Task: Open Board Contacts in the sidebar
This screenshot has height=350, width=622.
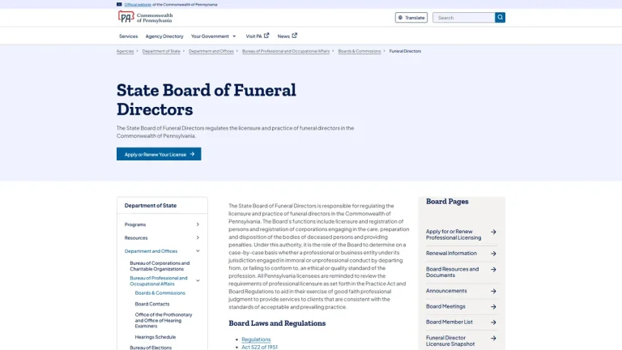Action: pos(152,304)
